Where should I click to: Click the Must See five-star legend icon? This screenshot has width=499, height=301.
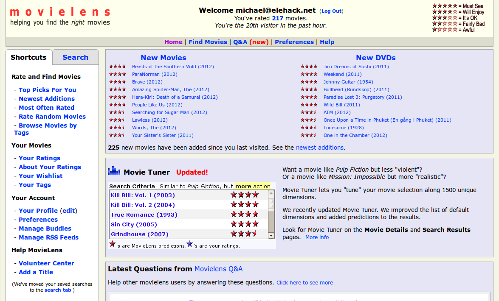(x=445, y=6)
